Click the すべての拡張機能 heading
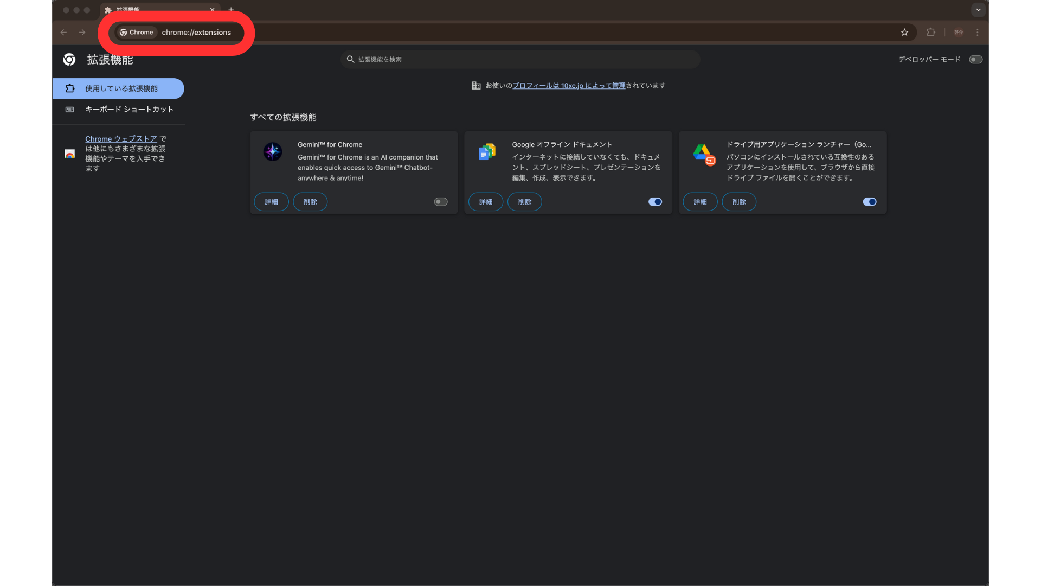The height and width of the screenshot is (586, 1041). coord(283,117)
